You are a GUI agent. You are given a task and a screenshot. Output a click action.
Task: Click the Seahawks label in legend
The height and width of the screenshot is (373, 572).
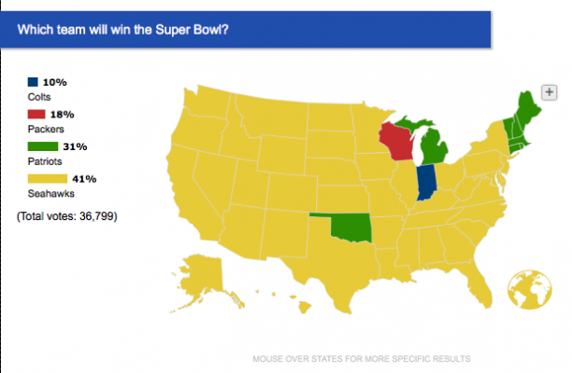tap(51, 194)
